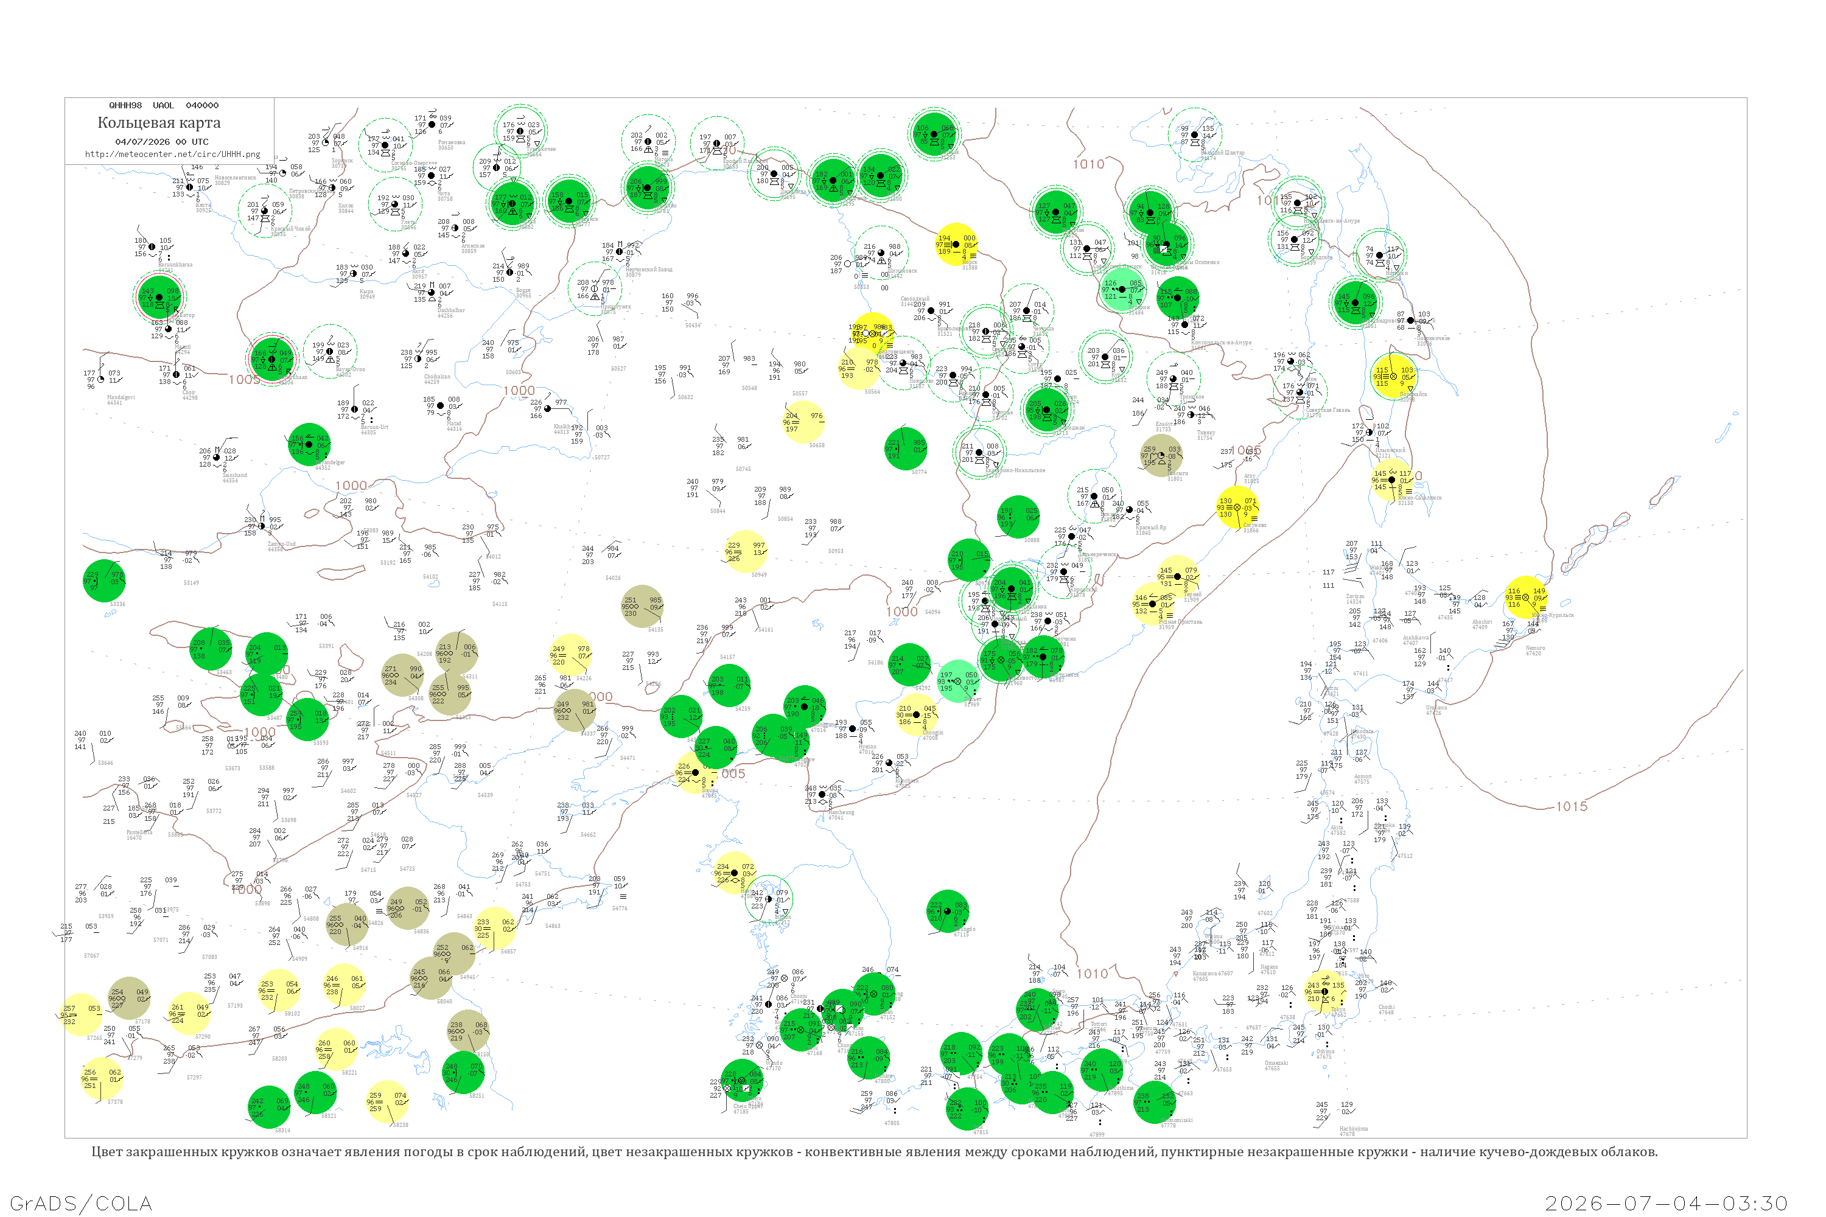The width and height of the screenshot is (1826, 1217).
Task: Click station name "Сосуново"
Action: [1255, 526]
